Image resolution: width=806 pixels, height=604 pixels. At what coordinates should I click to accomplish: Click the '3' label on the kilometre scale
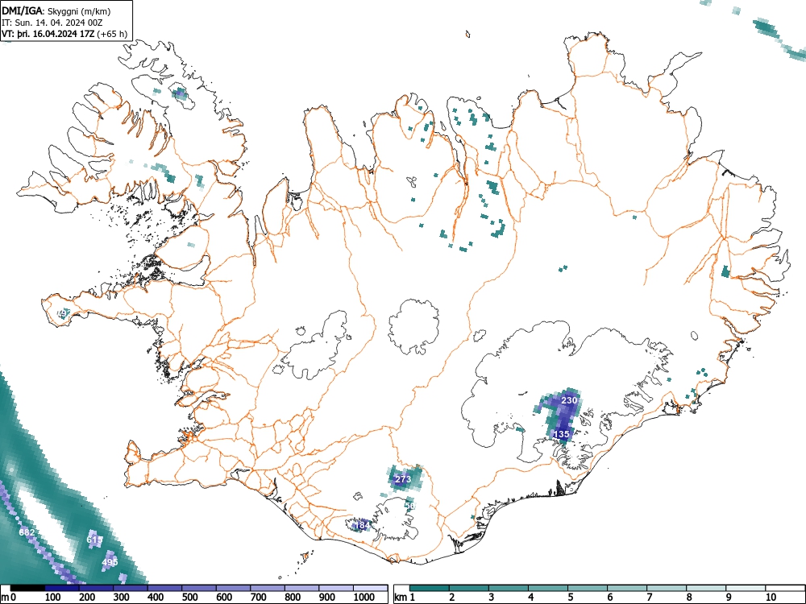click(492, 598)
